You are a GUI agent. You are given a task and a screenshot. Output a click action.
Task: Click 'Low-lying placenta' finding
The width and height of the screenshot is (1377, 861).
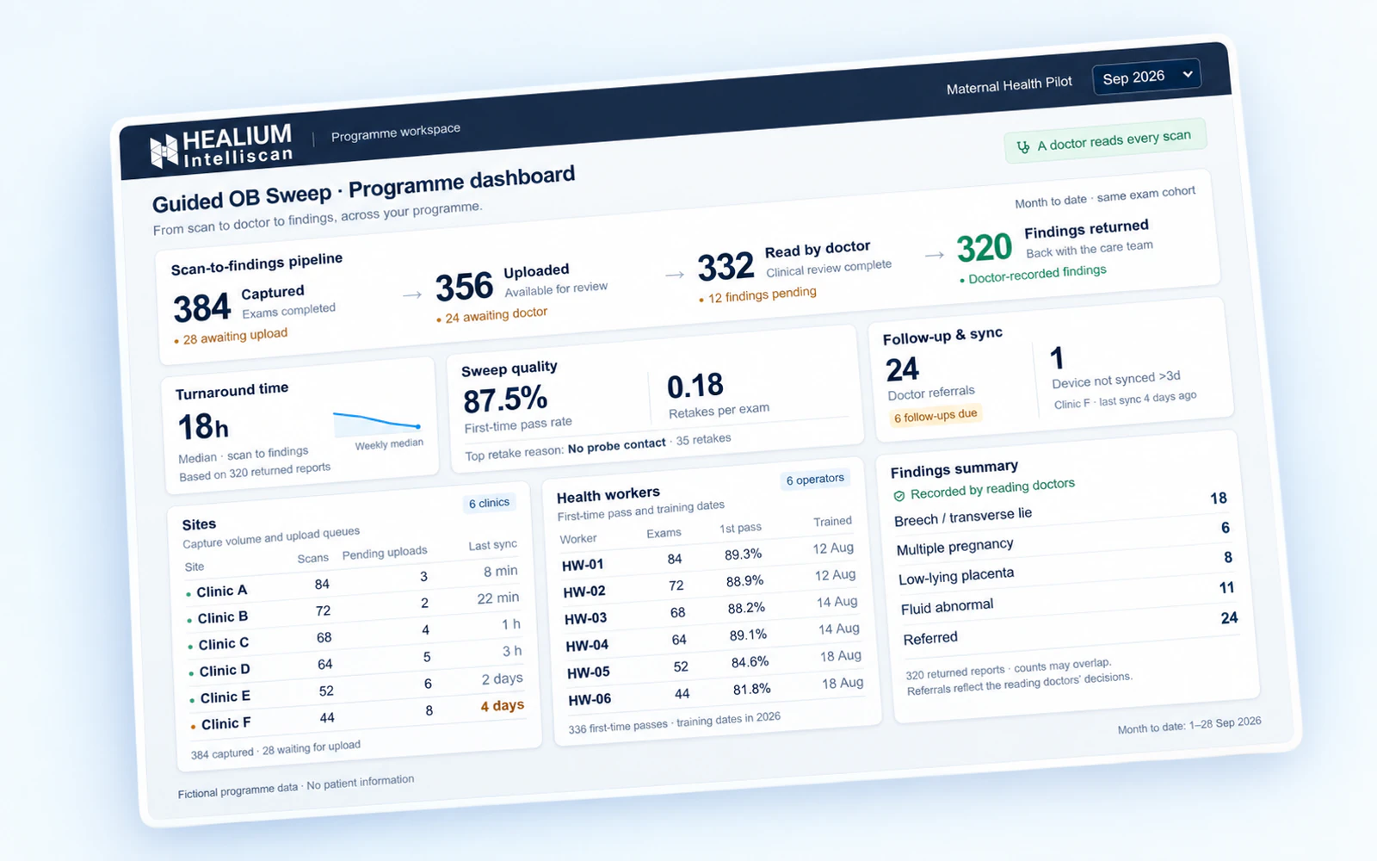[956, 576]
